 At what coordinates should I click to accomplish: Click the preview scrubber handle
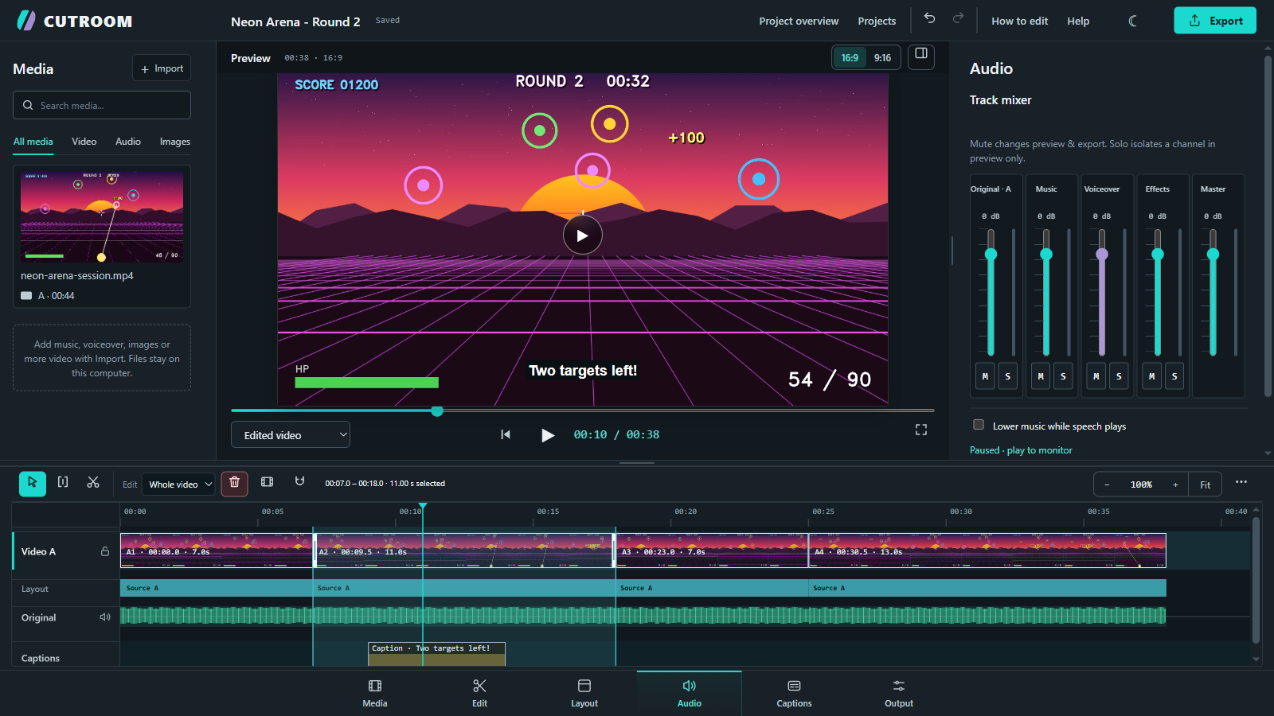click(437, 411)
